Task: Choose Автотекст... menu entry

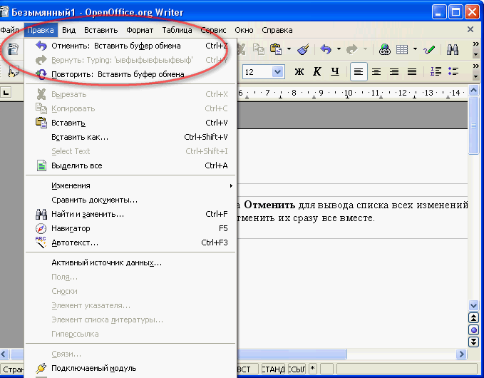Action: (x=131, y=242)
